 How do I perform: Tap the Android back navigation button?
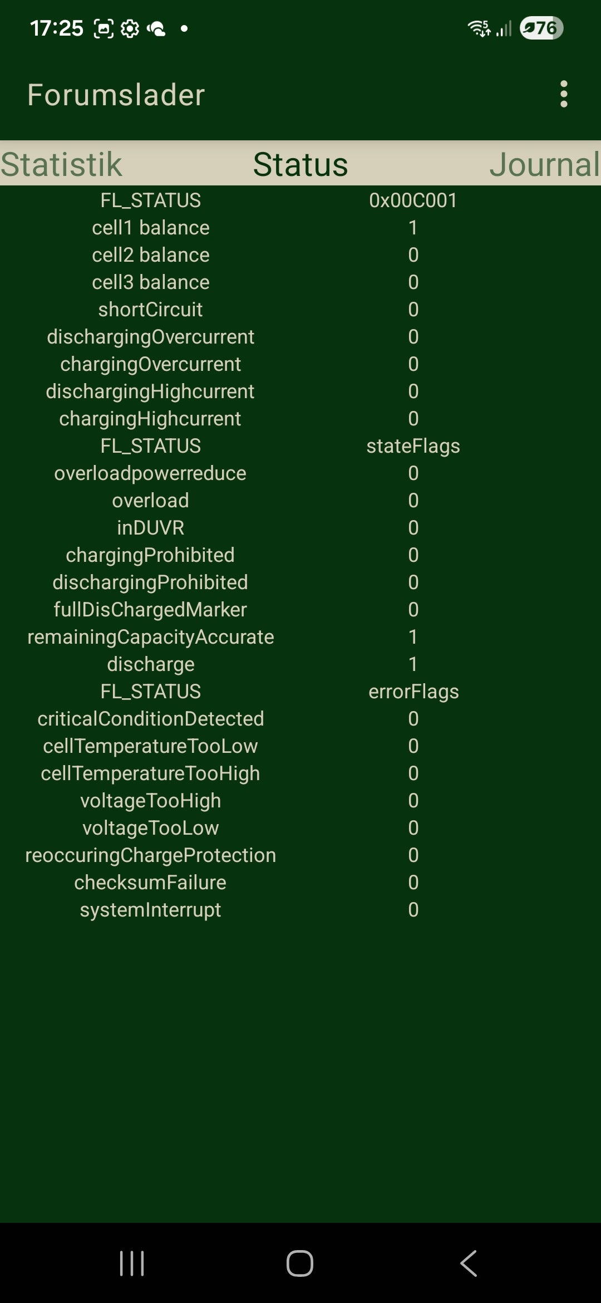(469, 1263)
